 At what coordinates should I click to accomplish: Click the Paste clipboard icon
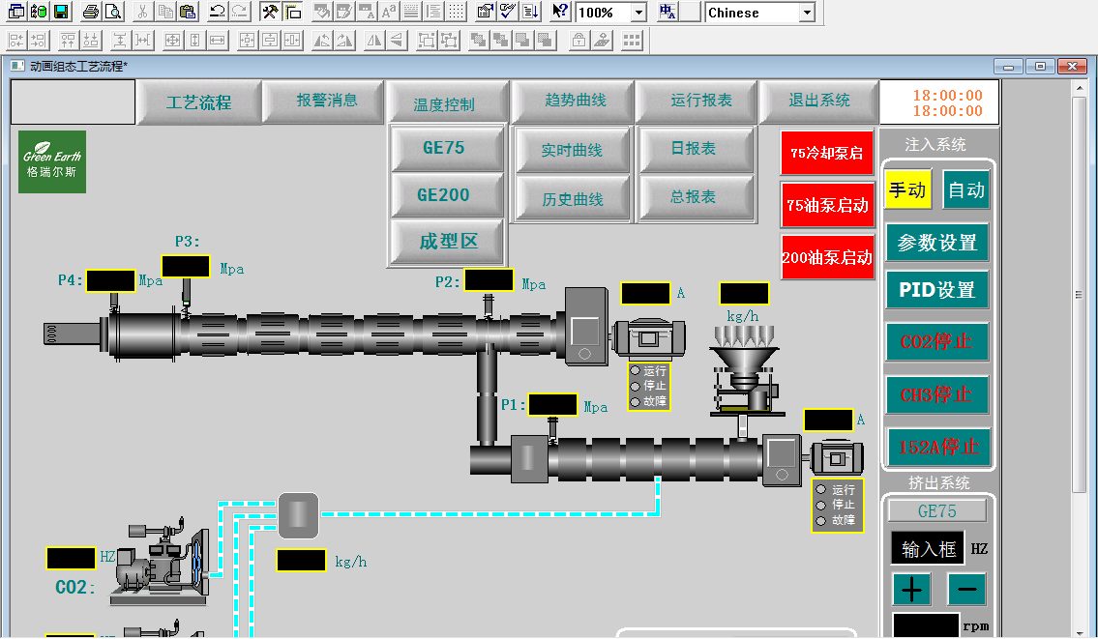pyautogui.click(x=188, y=13)
